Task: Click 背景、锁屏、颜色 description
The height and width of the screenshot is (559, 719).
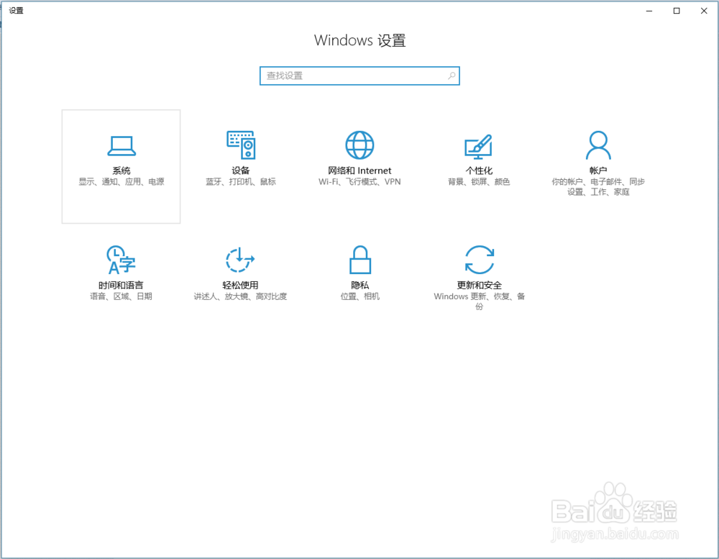Action: 479,182
